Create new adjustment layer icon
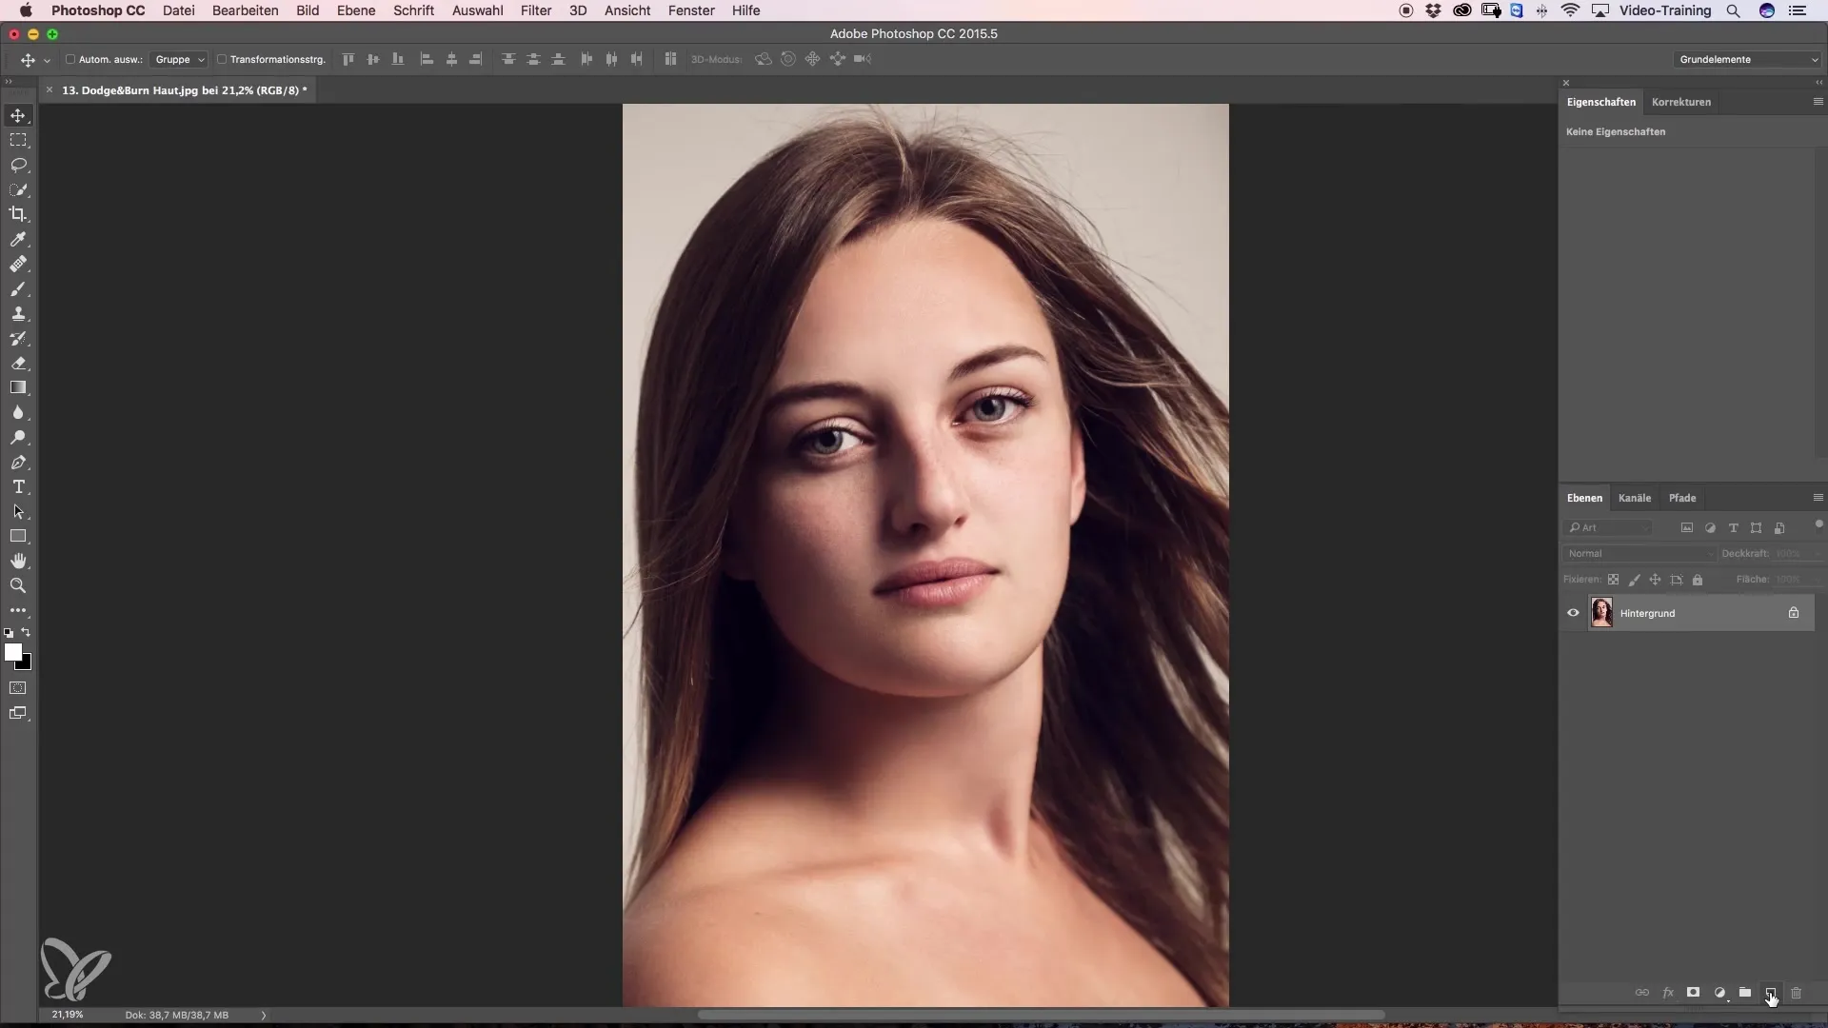1828x1028 pixels. [1719, 992]
